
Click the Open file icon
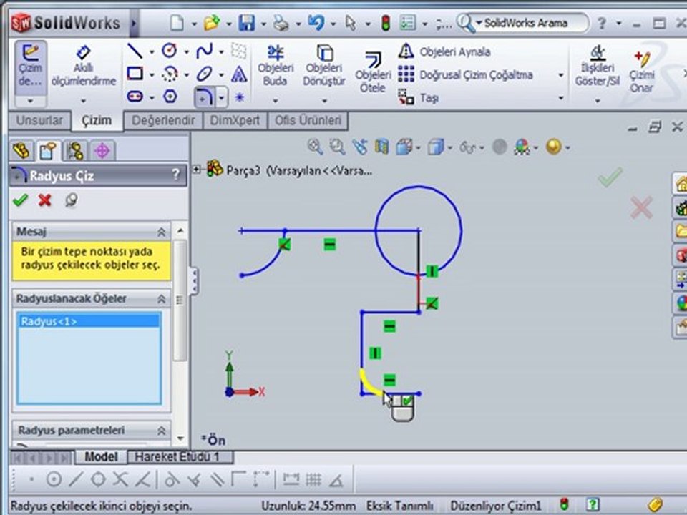[212, 23]
